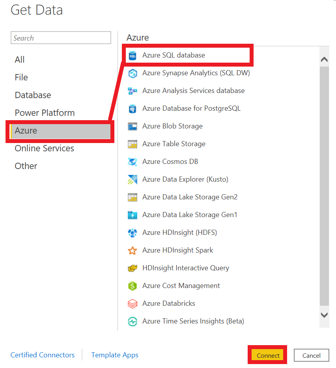This screenshot has height=368, width=336.
Task: Open the Power Platform category
Action: point(45,113)
